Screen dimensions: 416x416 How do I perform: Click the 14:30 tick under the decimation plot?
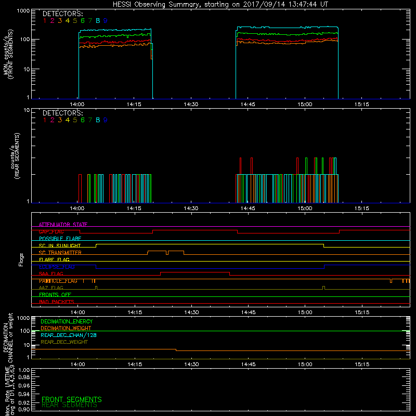click(x=191, y=365)
